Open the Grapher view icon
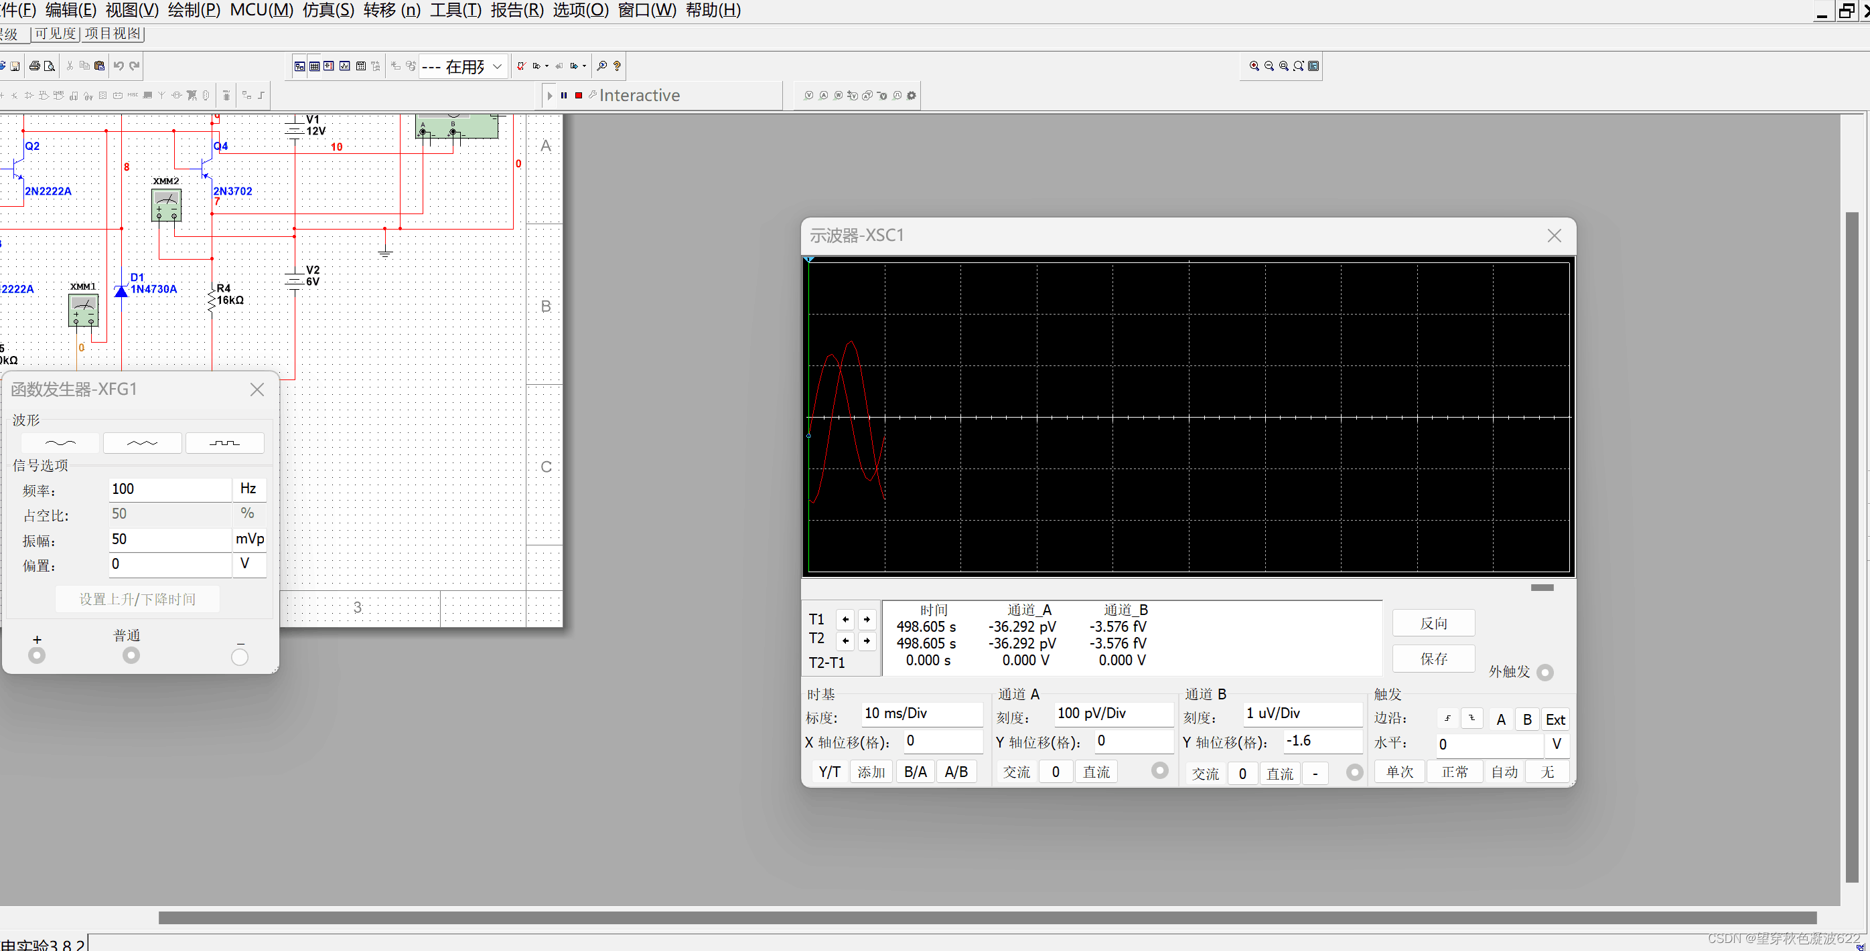 (x=344, y=66)
